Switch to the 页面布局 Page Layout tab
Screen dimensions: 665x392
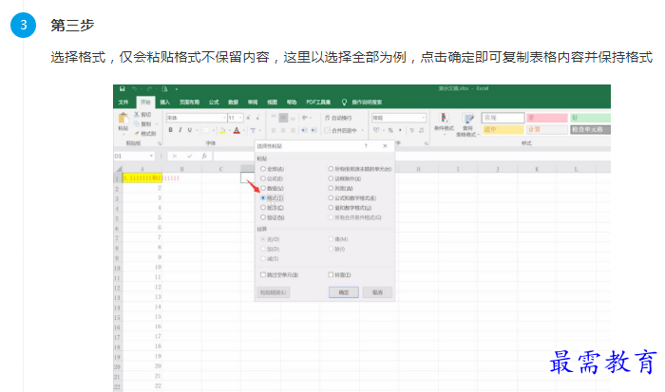click(189, 103)
